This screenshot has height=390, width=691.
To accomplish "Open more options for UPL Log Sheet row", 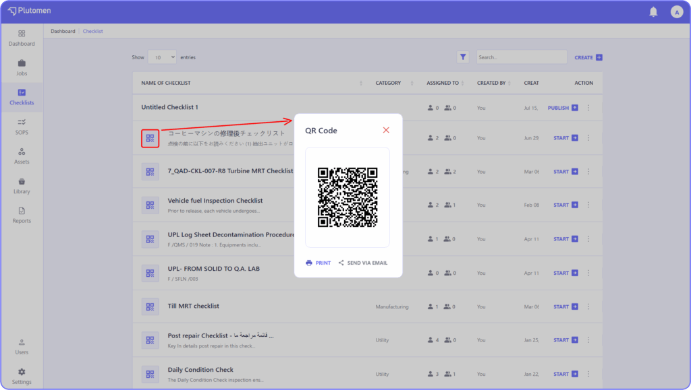I will [x=588, y=238].
